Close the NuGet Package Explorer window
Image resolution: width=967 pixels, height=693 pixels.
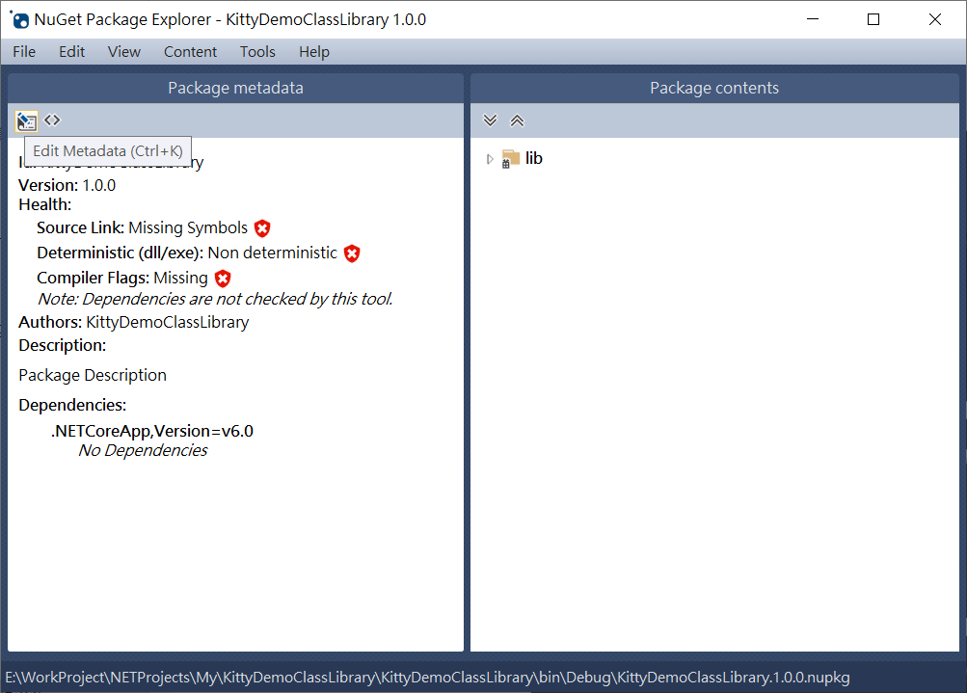[x=935, y=19]
